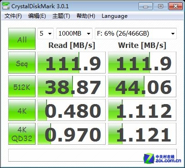Open the Language menu

tap(114, 16)
